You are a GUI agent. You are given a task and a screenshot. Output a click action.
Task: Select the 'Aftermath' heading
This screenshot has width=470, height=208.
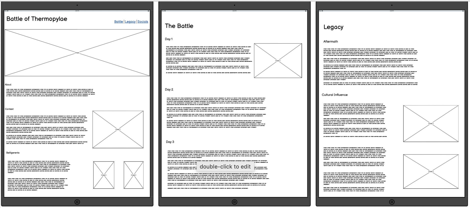tap(330, 41)
